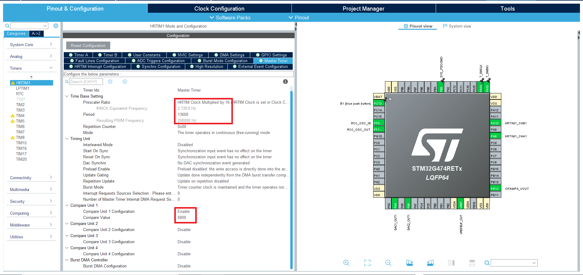This screenshot has width=583, height=275.
Task: Collapse the Time Base Setting group
Action: coord(67,96)
